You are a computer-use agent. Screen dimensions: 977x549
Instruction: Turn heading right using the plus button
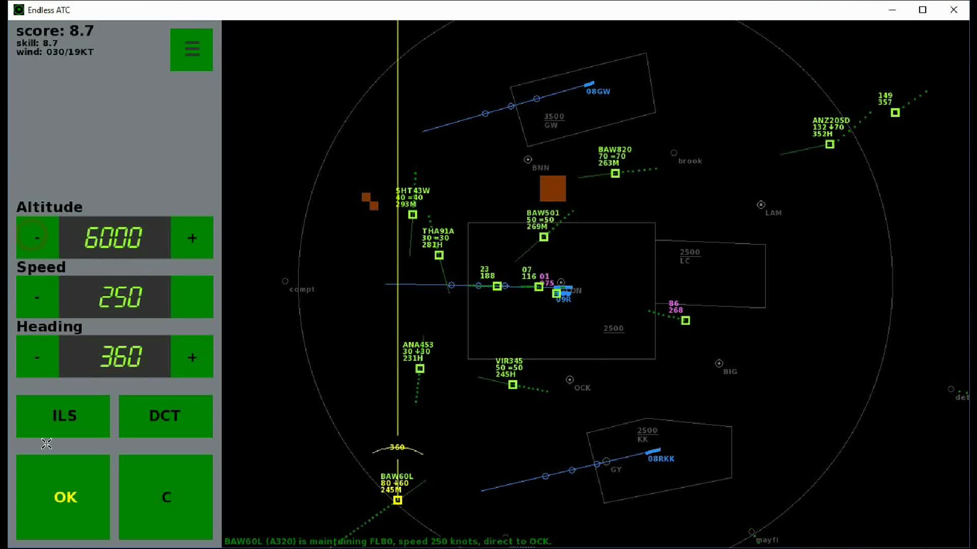(x=192, y=356)
